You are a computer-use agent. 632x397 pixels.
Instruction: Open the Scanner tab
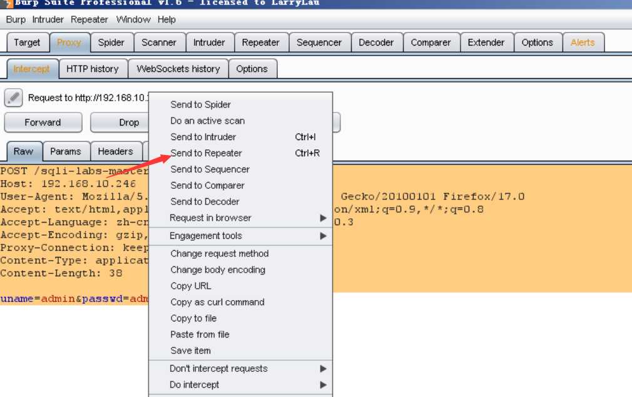tap(159, 43)
